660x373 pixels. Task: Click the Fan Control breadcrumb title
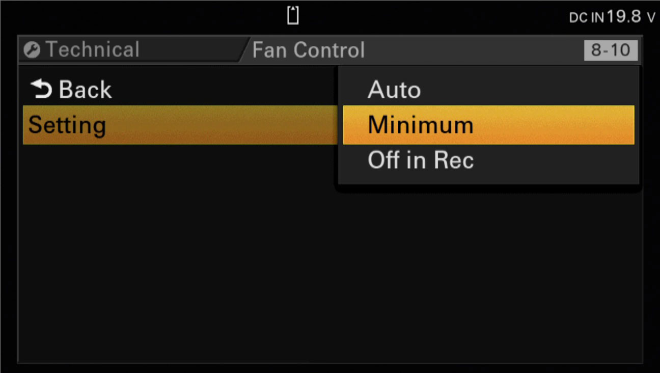click(x=309, y=50)
